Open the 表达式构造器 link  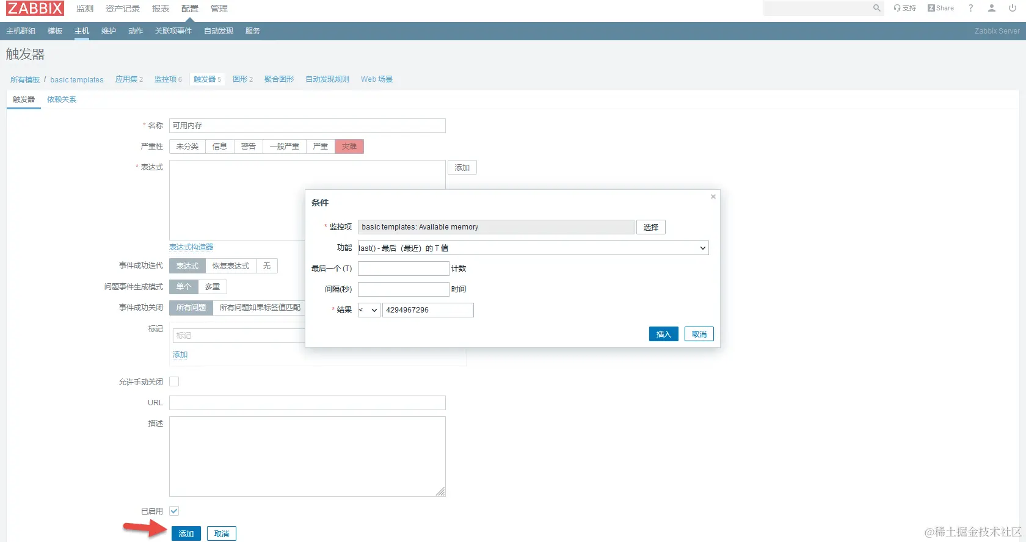coord(191,247)
